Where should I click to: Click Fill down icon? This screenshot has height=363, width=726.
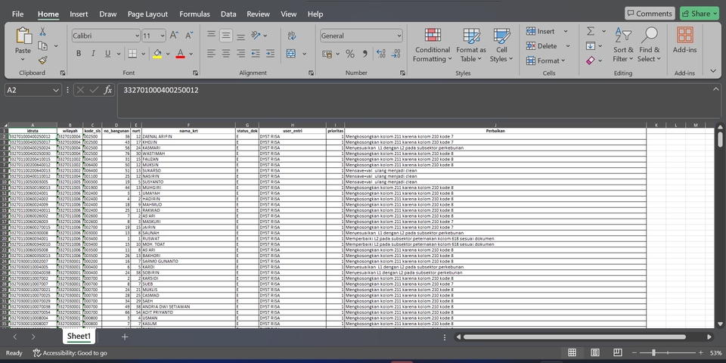pyautogui.click(x=591, y=46)
